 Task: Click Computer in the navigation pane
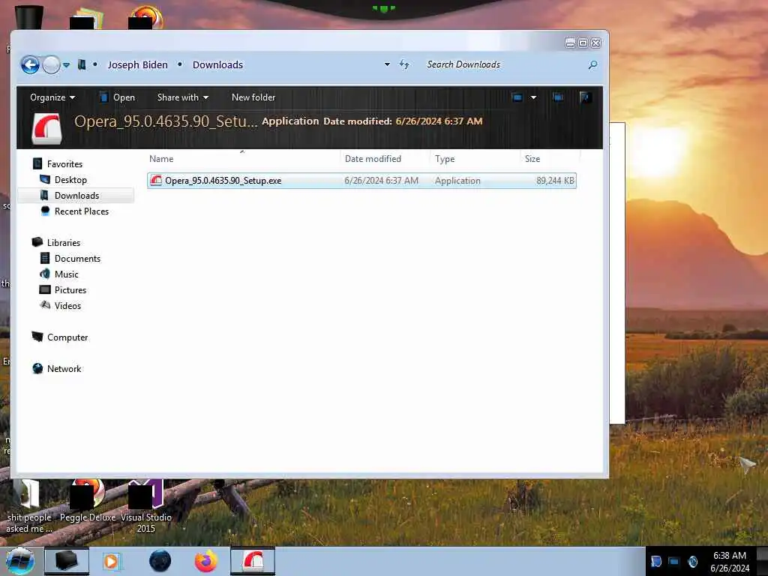pyautogui.click(x=67, y=337)
